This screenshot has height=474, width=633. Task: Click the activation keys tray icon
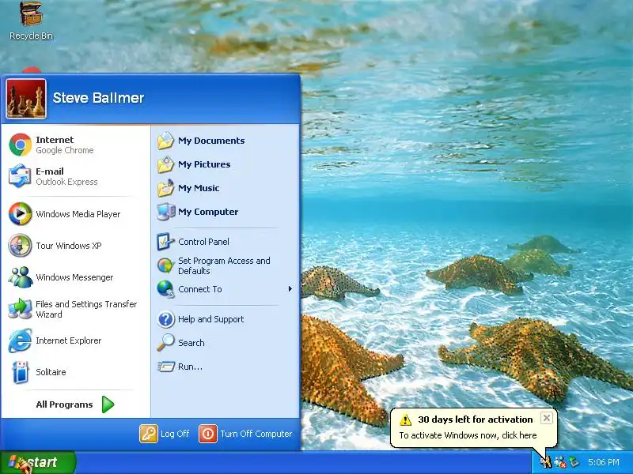pos(546,462)
